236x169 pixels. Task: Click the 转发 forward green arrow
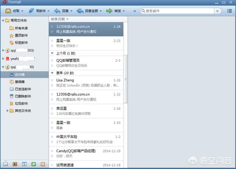click(109, 11)
